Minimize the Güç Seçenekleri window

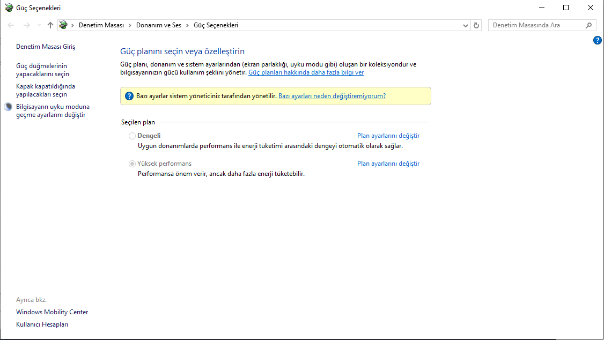click(542, 8)
